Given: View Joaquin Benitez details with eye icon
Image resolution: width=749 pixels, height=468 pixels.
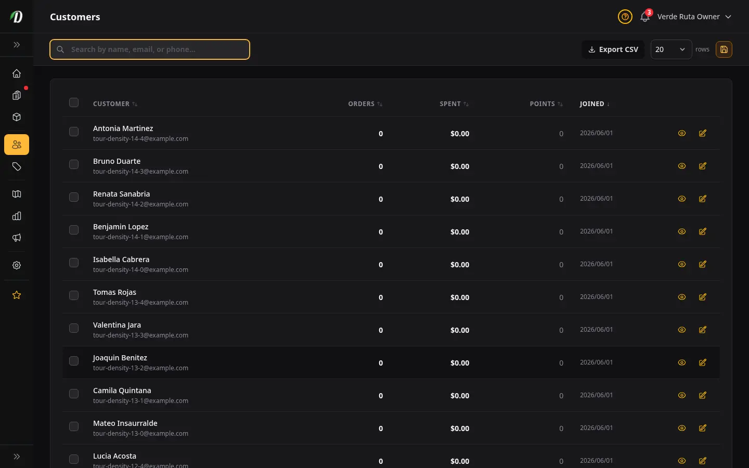Looking at the screenshot, I should tap(682, 362).
